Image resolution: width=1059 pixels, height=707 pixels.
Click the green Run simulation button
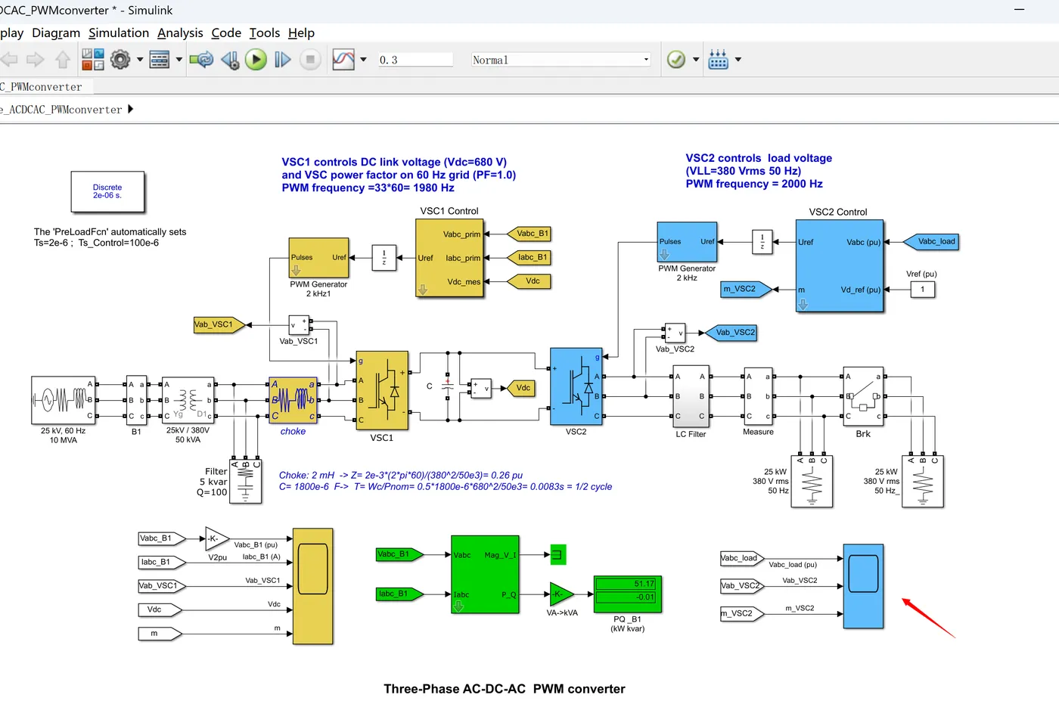coord(256,60)
